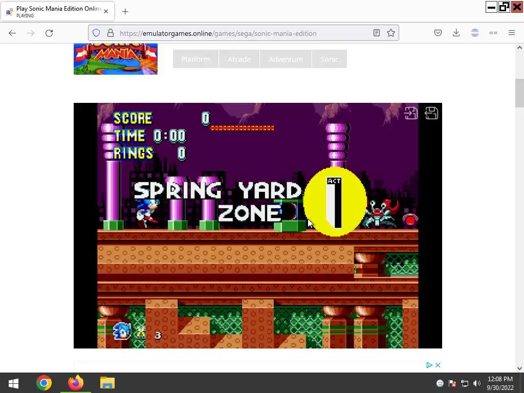Open the Arcade category tag
The image size is (524, 393).
(239, 59)
